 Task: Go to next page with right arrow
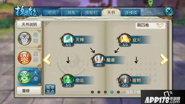tap(164, 59)
